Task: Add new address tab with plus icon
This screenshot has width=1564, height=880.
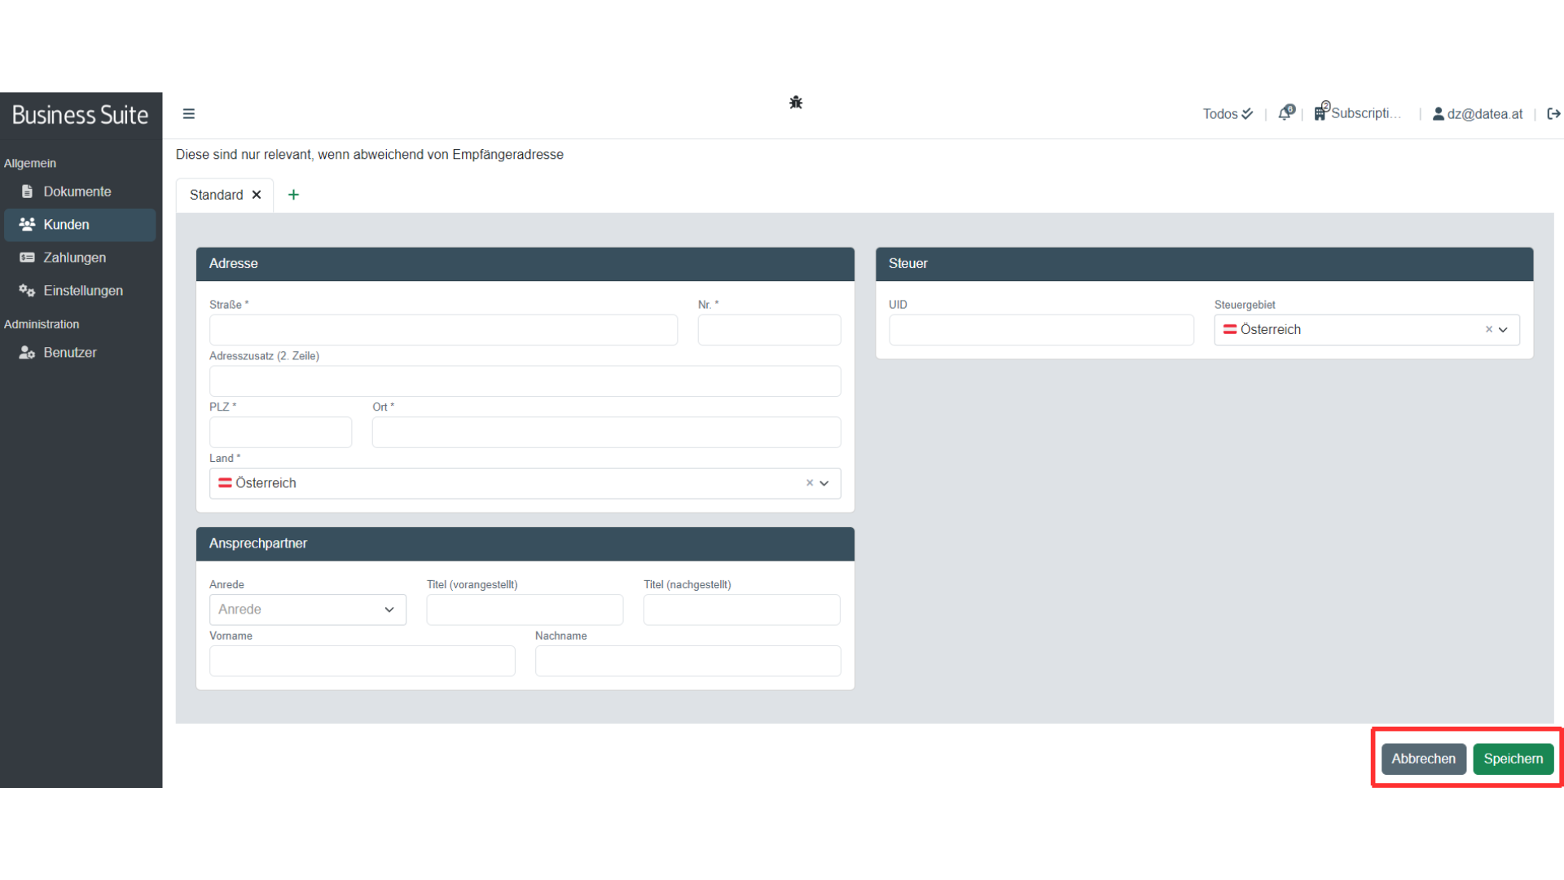Action: point(293,195)
